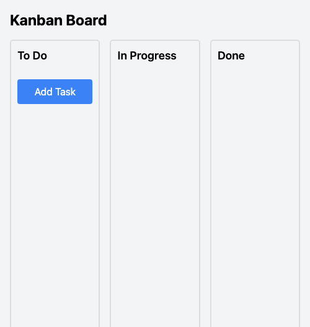
Task: Click the To Do column heading
Action: tap(32, 56)
